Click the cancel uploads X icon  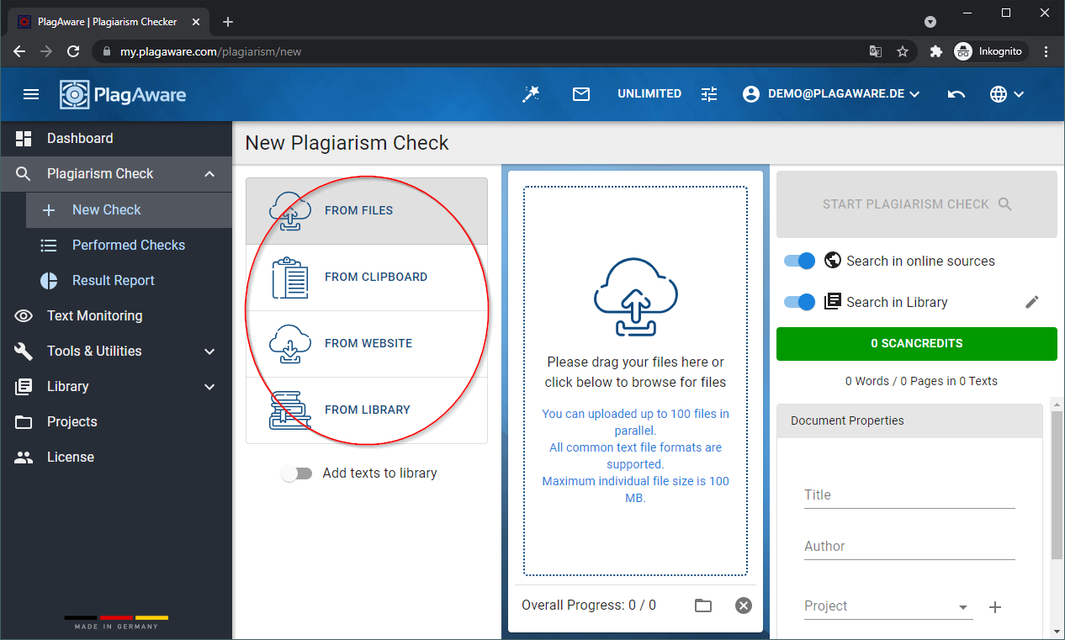click(743, 606)
